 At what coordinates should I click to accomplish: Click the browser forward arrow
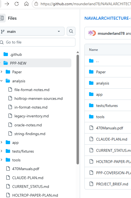(7, 4)
